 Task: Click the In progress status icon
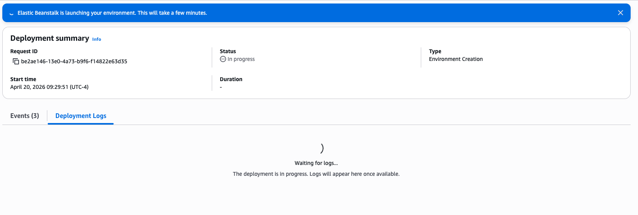(223, 59)
